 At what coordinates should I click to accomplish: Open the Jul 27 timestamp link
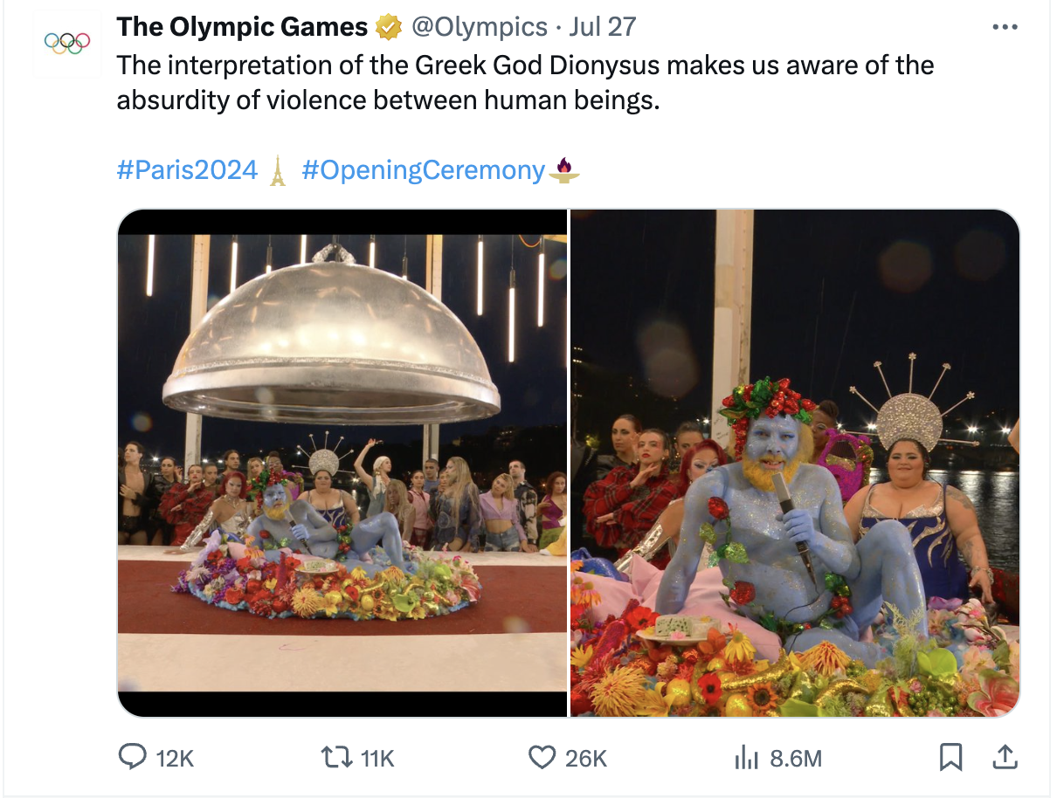(603, 28)
